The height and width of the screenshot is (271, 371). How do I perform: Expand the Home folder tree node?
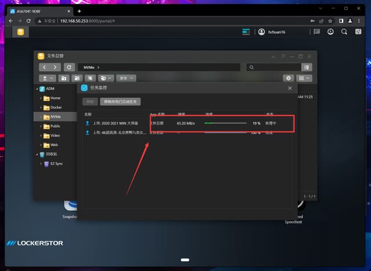(x=41, y=98)
